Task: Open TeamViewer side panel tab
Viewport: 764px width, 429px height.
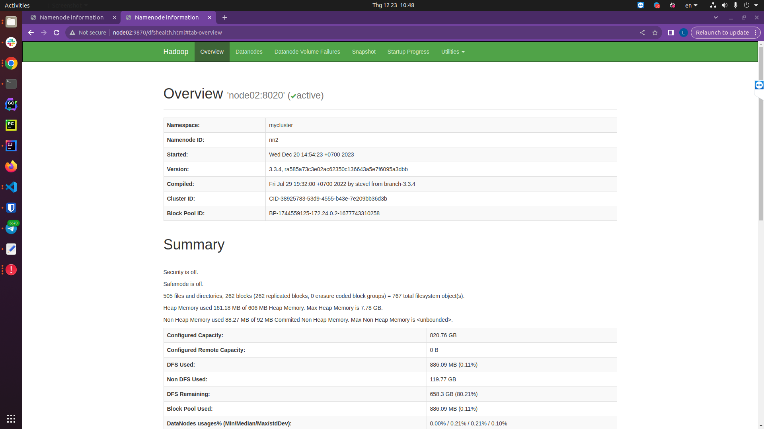Action: click(759, 85)
